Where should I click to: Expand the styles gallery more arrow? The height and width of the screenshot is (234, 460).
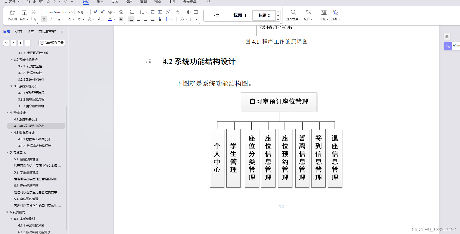pos(278,19)
